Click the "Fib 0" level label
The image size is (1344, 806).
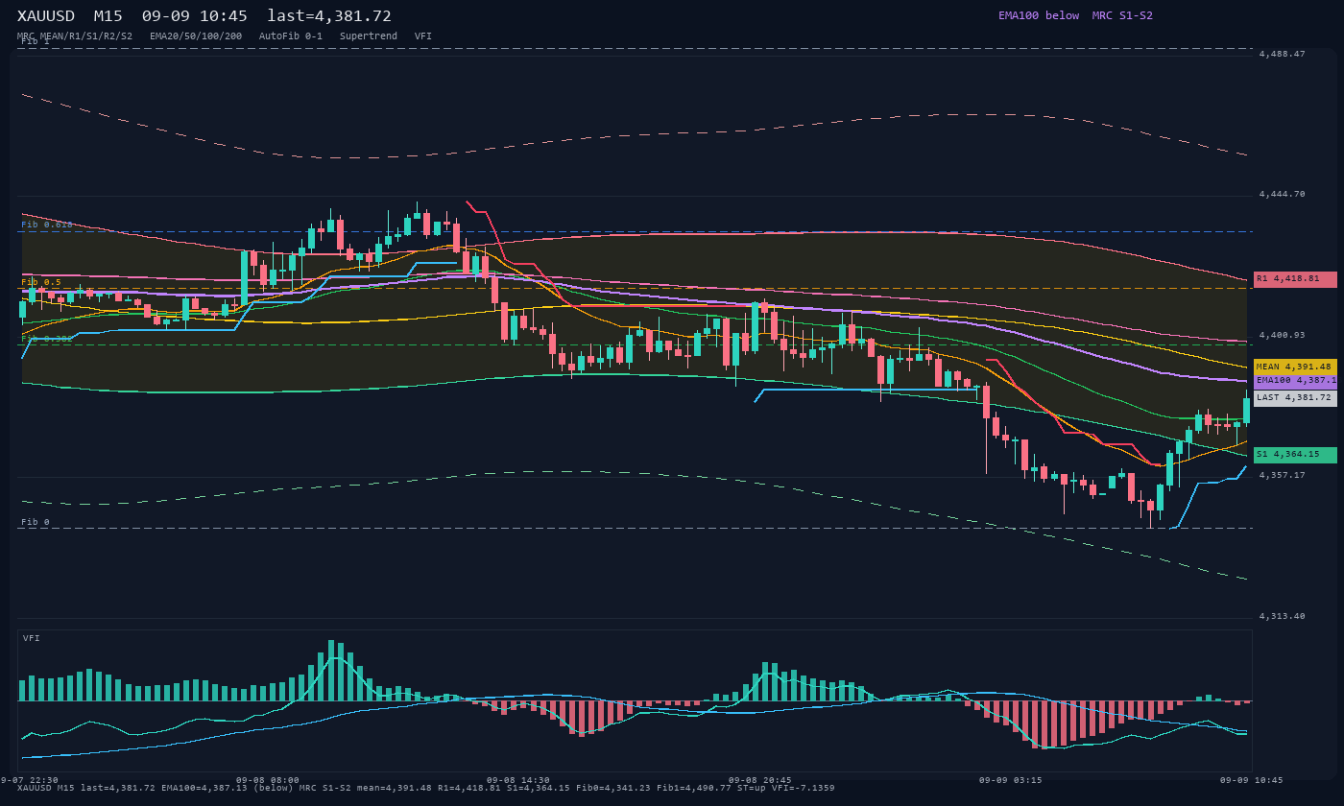click(36, 522)
